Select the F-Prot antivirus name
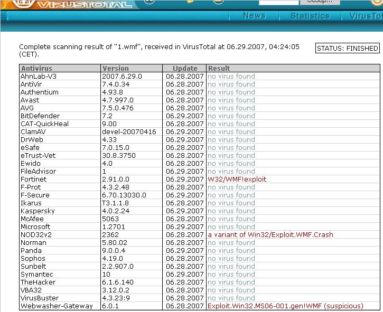Viewport: 383px width, 312px height. (31, 187)
